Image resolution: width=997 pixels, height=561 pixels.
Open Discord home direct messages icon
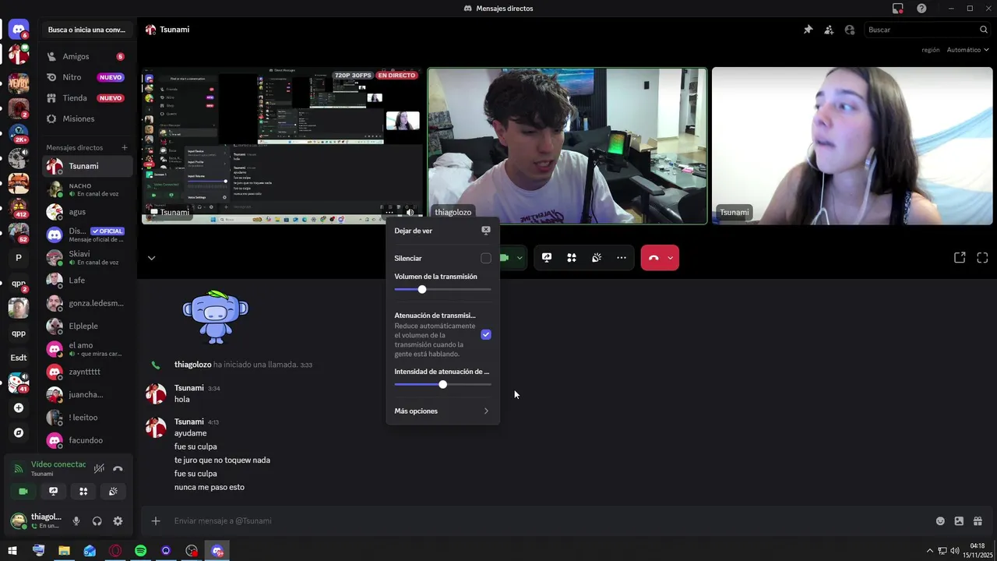click(x=19, y=30)
